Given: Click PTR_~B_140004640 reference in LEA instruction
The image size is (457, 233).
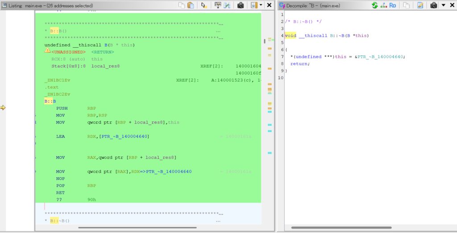Looking at the screenshot, I should pos(125,137).
